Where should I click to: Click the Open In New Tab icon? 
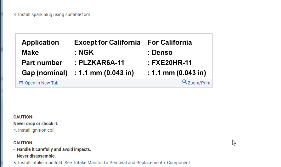click(x=21, y=83)
